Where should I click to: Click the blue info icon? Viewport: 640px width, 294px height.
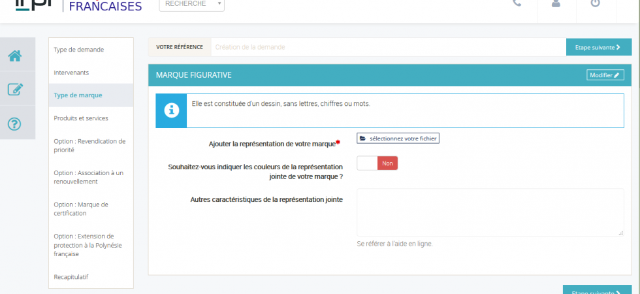tap(171, 110)
